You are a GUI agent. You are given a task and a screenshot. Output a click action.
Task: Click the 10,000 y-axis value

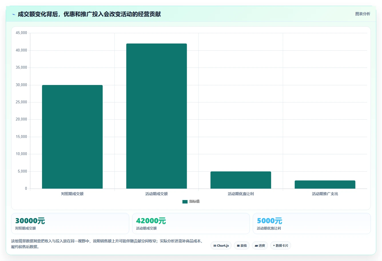point(21,154)
